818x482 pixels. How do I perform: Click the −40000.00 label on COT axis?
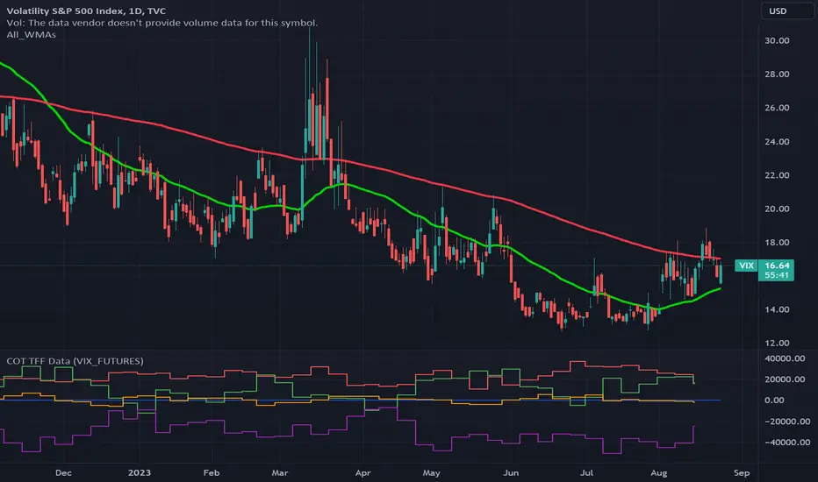(786, 442)
